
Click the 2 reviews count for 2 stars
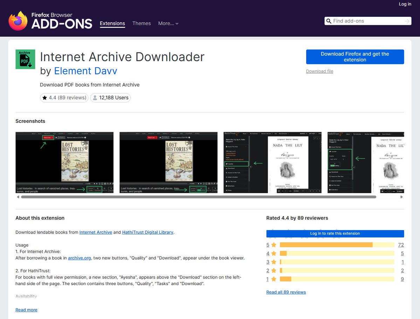pos(402,271)
